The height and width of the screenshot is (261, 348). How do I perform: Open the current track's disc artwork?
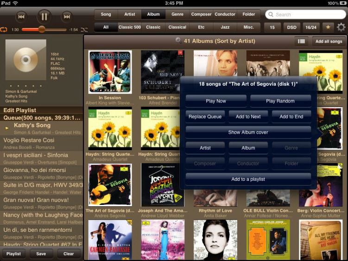click(25, 60)
